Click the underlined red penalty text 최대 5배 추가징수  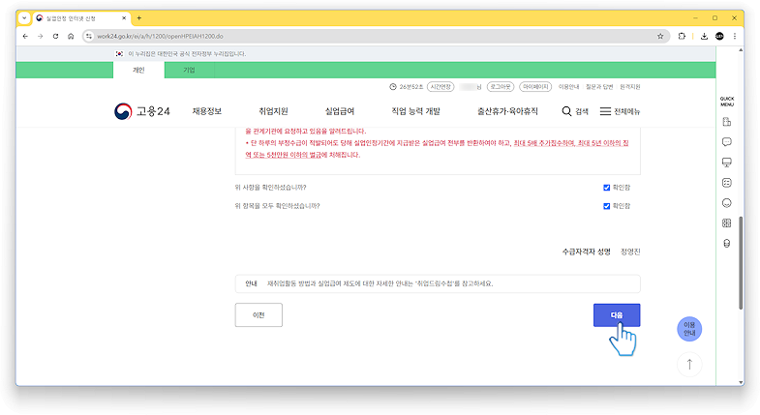point(544,143)
